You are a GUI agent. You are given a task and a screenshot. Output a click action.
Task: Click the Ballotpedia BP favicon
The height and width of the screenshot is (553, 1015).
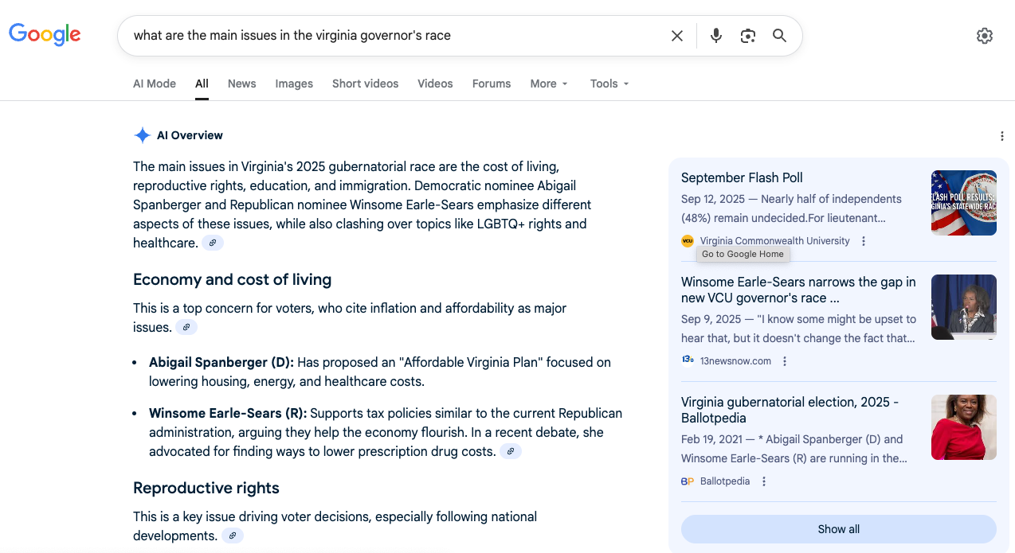(x=688, y=481)
